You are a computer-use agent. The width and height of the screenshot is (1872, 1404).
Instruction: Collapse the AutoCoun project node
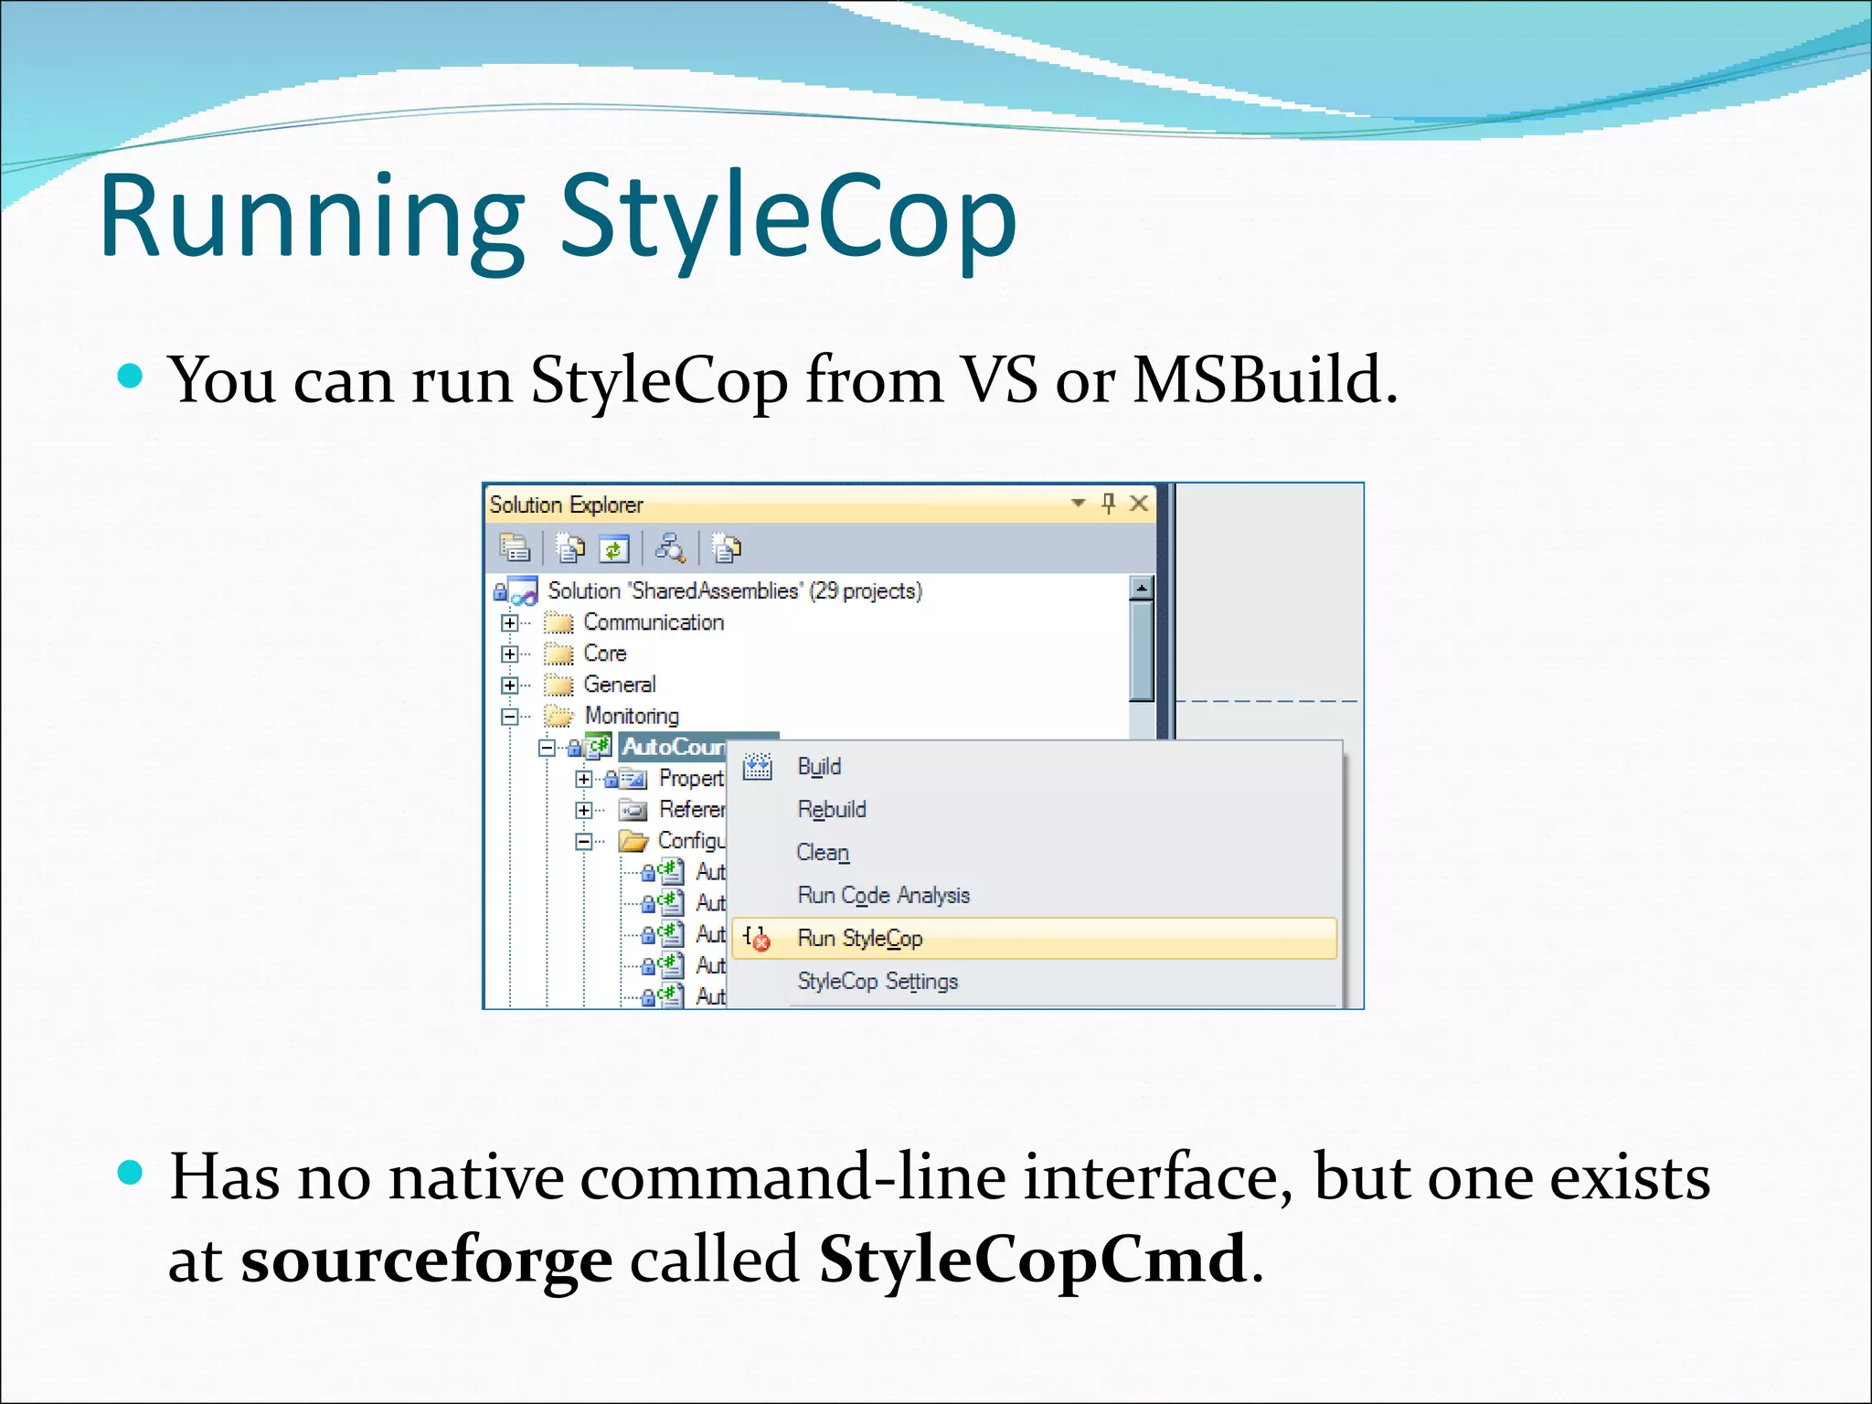[x=547, y=748]
